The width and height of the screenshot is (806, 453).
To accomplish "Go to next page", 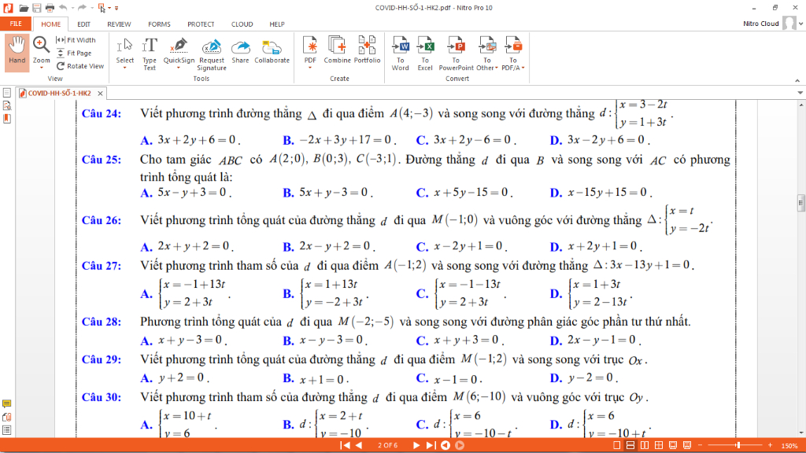I will pos(416,445).
